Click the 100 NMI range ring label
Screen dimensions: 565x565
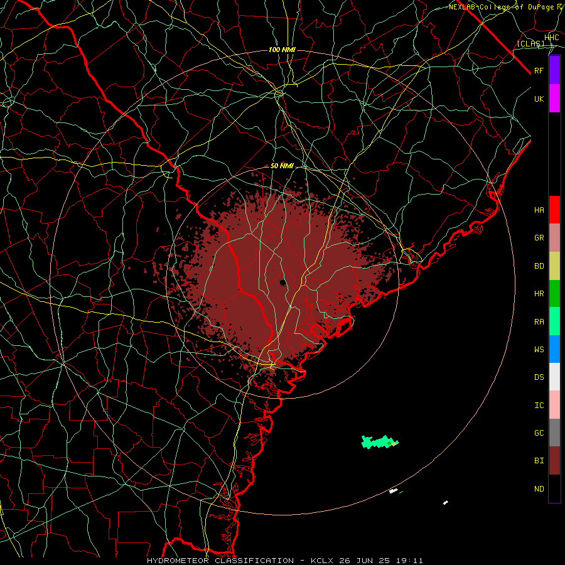pos(282,50)
